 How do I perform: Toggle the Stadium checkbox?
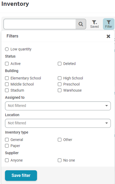click(x=7, y=90)
